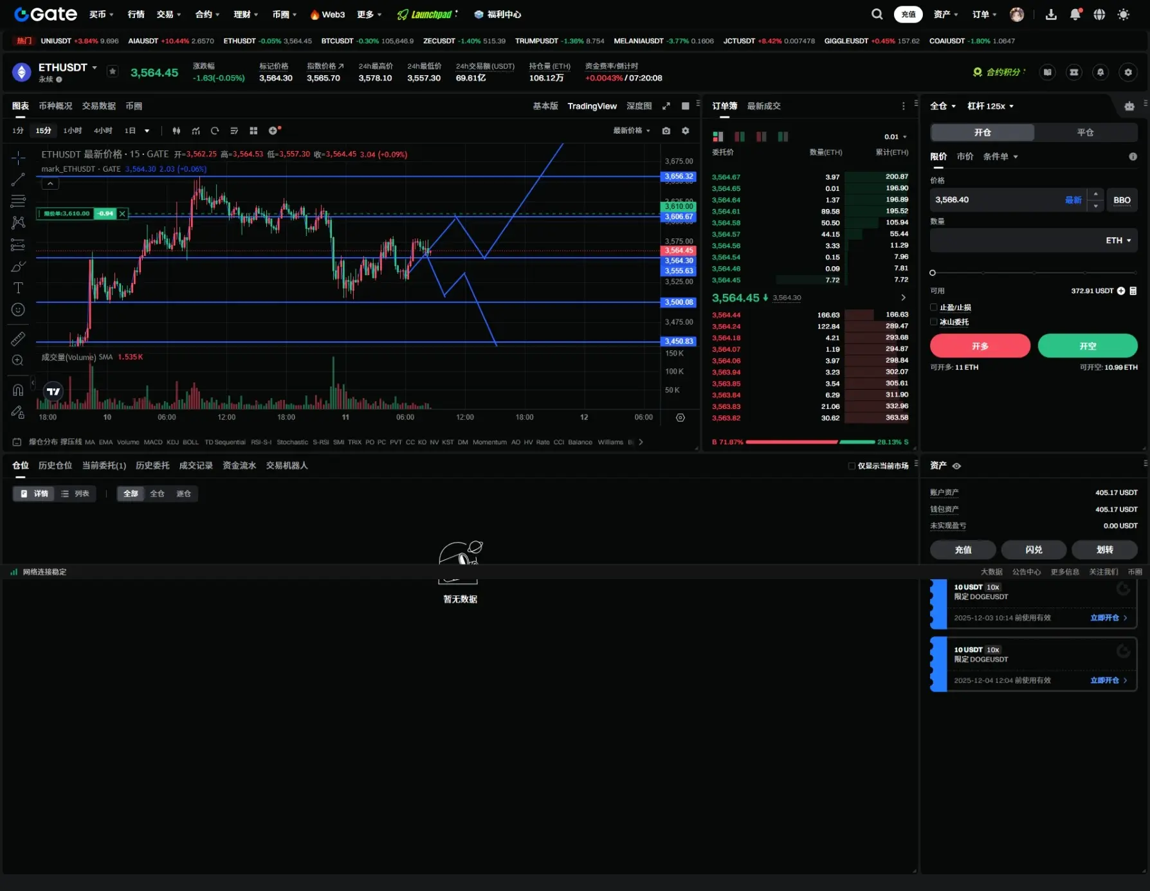Open the margin calculator icon
Image resolution: width=1150 pixels, height=891 pixels.
click(1133, 291)
